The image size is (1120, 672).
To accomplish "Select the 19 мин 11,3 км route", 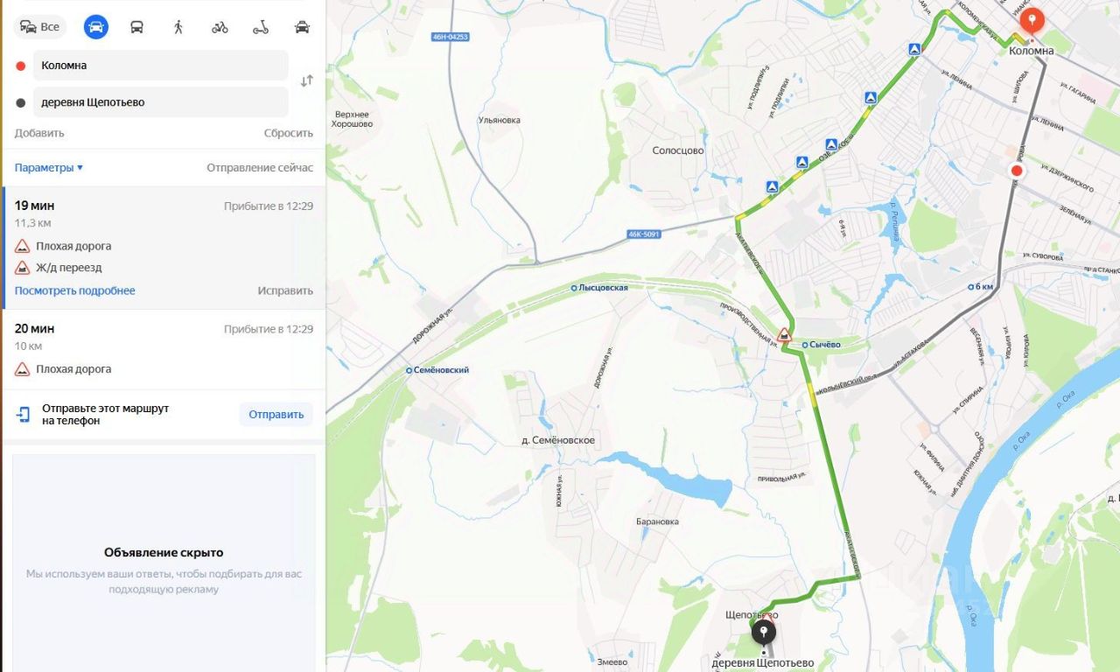I will [x=164, y=248].
